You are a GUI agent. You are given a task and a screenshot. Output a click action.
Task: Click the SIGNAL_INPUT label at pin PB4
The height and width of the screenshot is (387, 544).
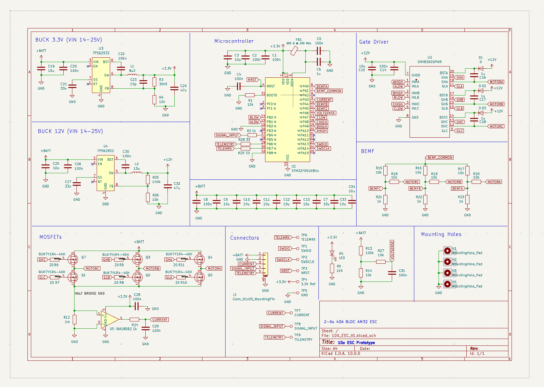[227, 135]
